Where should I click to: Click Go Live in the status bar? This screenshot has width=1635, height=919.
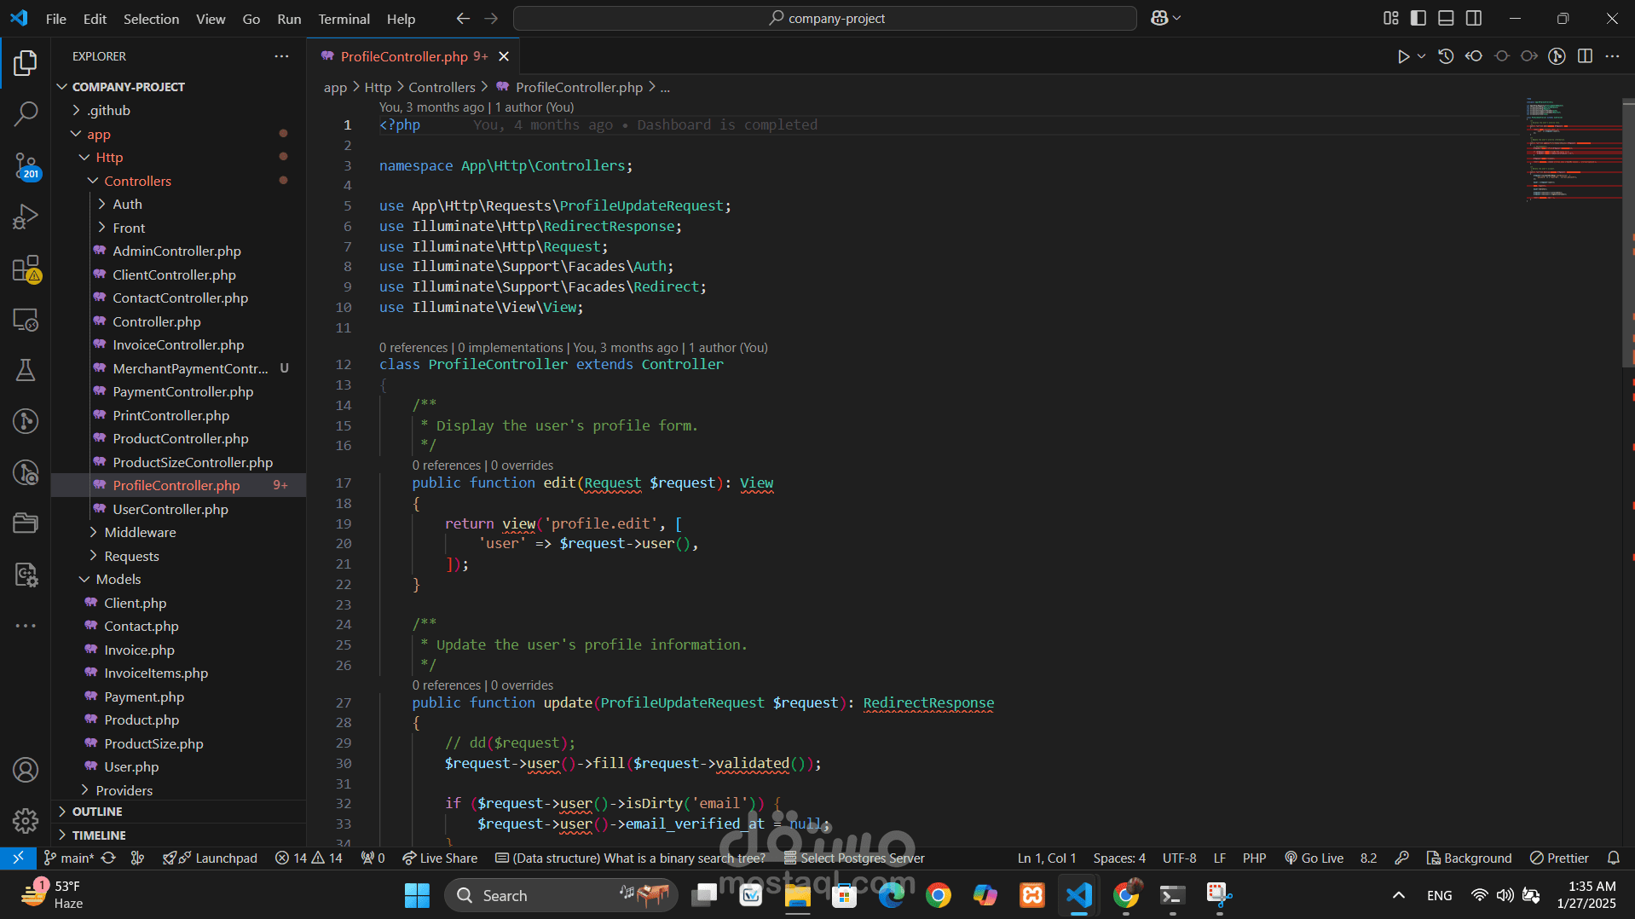[x=1314, y=858]
